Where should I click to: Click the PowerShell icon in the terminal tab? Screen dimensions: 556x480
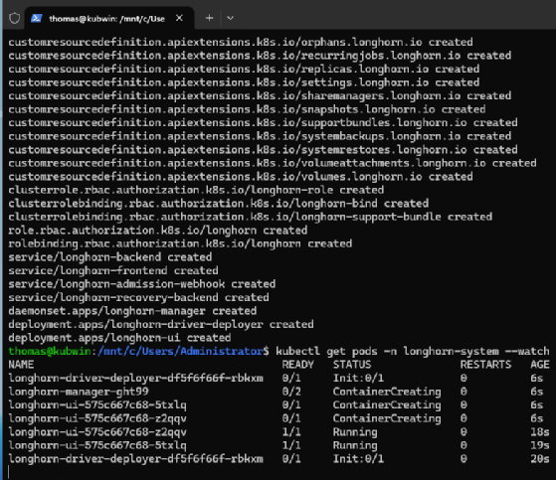point(36,18)
